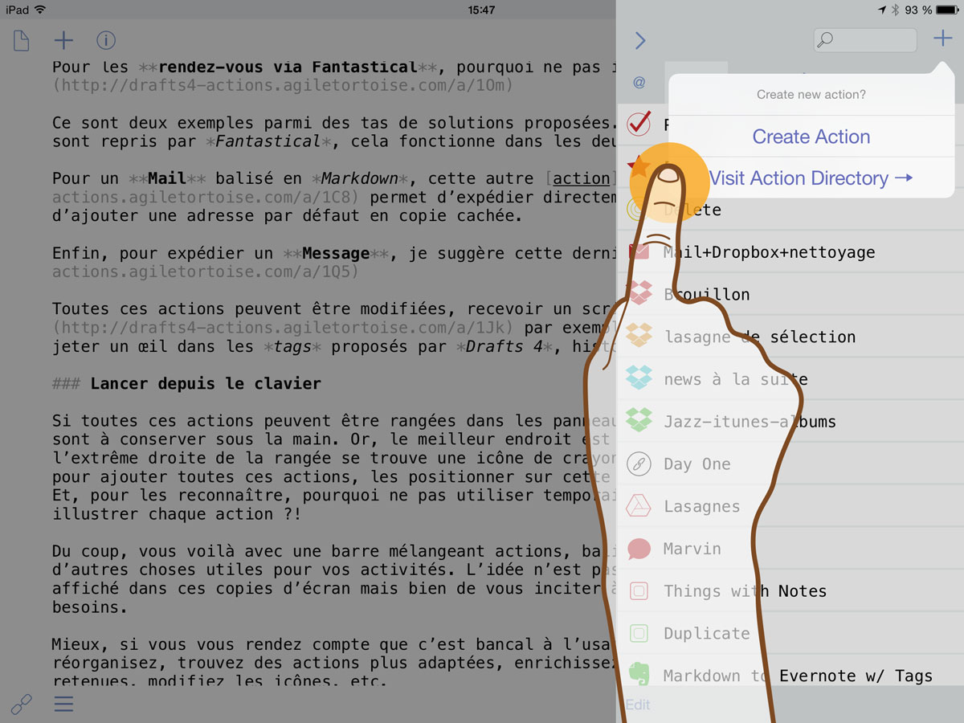This screenshot has height=723, width=964.
Task: Choose Create Action in the popover
Action: (811, 137)
